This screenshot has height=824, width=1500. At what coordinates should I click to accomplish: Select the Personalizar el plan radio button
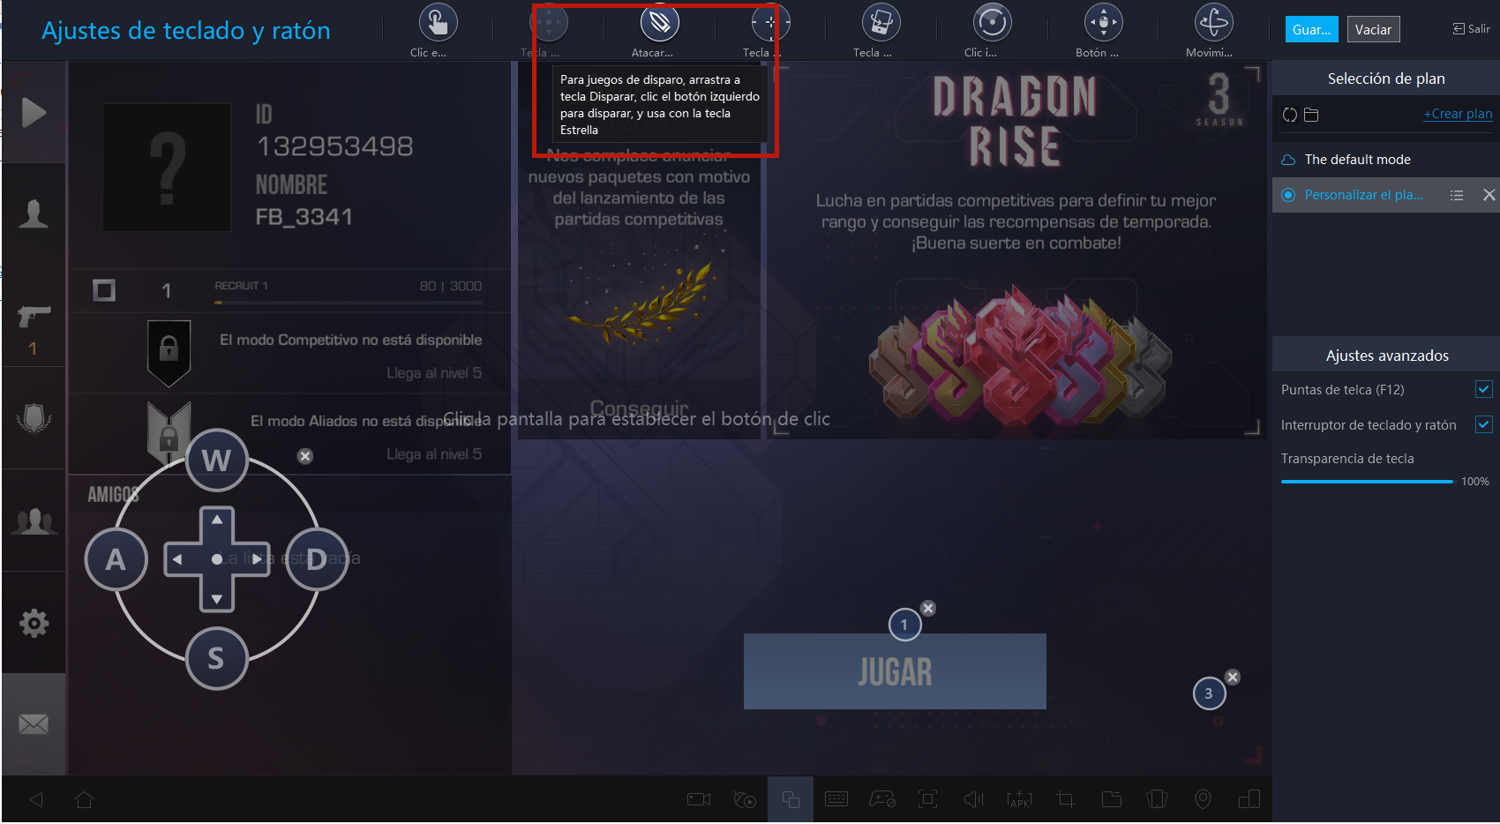(x=1288, y=195)
